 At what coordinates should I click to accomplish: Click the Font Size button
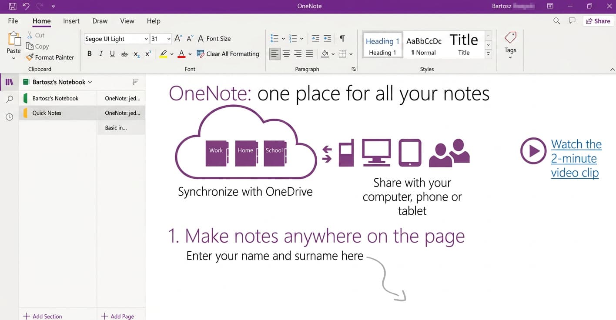(214, 39)
